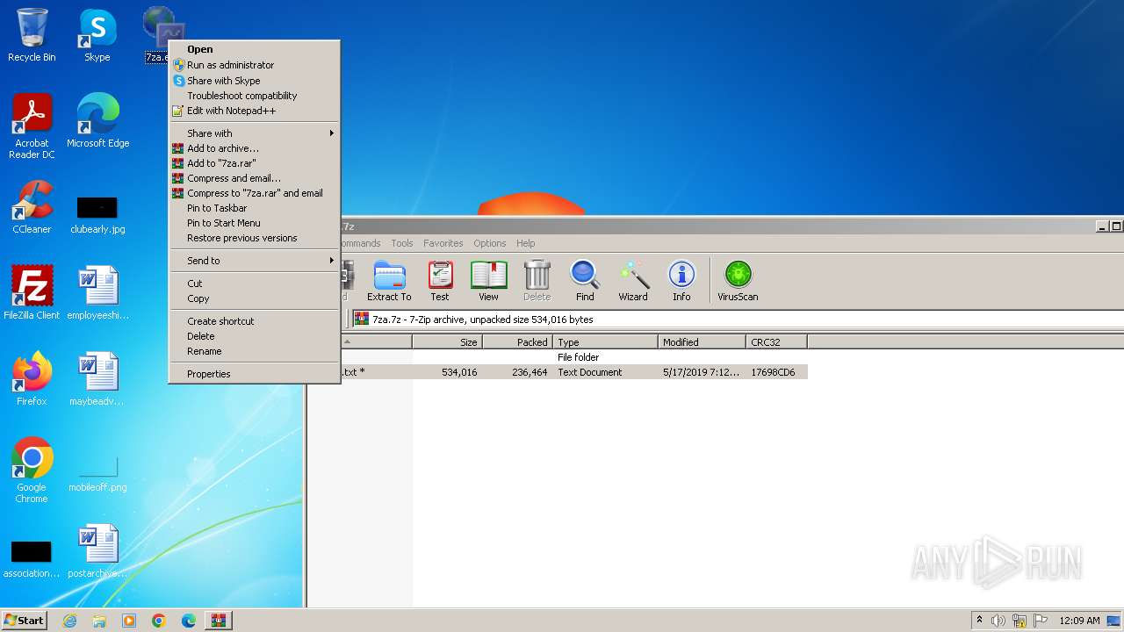
Task: Select the maybeadv document icon
Action: [97, 379]
